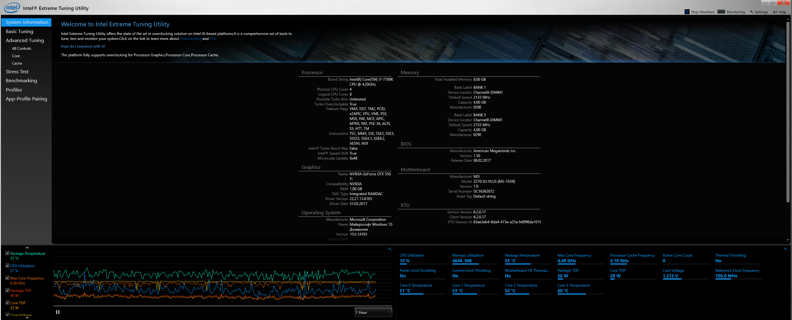Click Package Temperature 55 °C monitor tile

coord(528,258)
